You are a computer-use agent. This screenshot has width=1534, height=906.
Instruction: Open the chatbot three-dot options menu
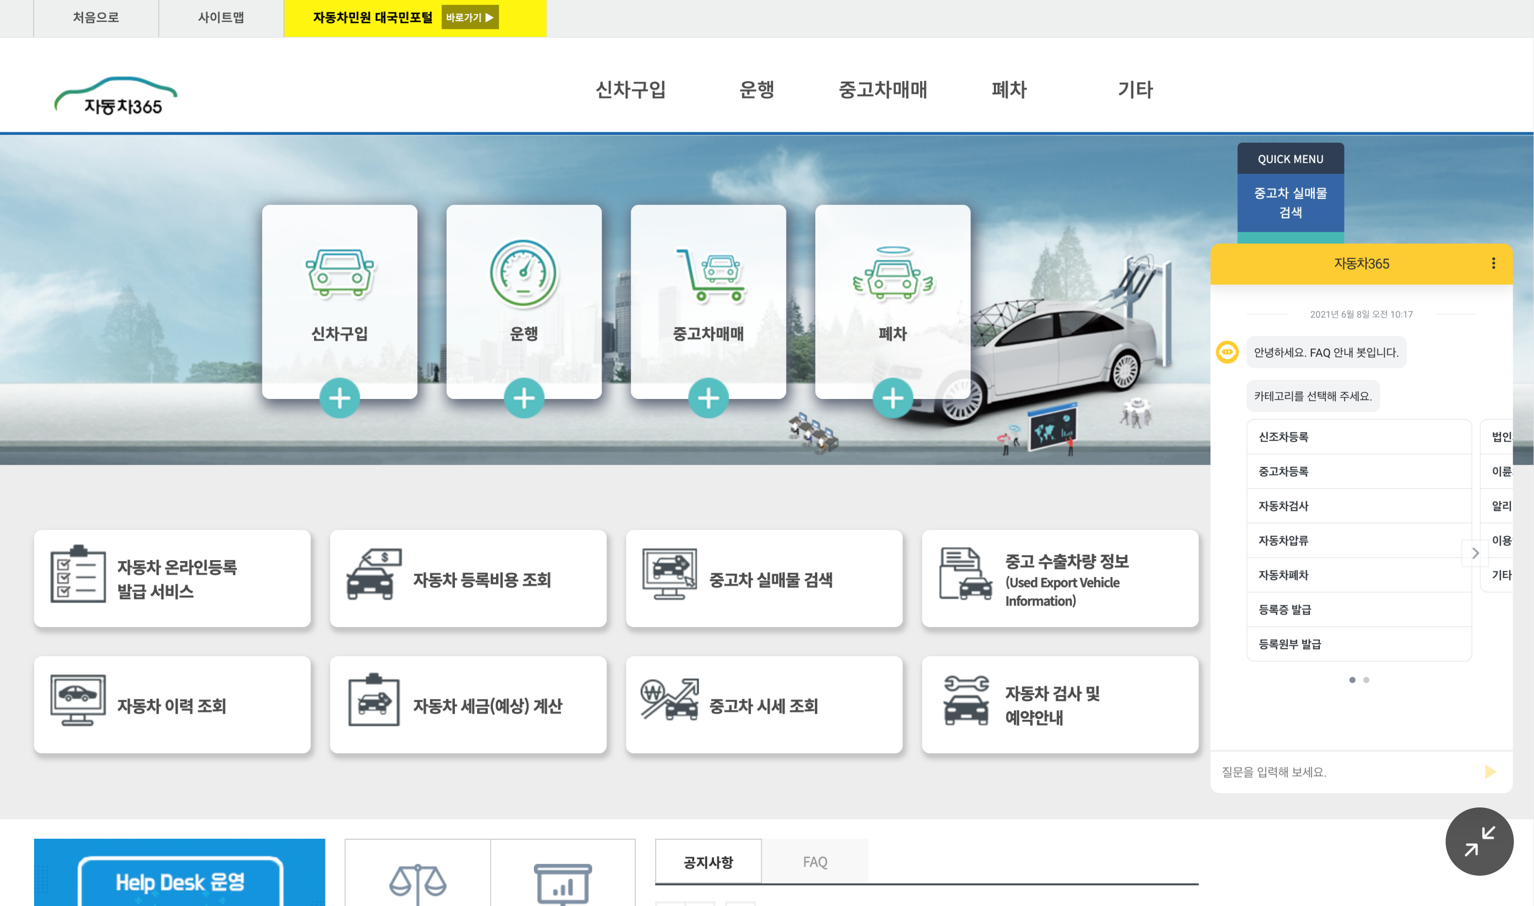[1493, 263]
